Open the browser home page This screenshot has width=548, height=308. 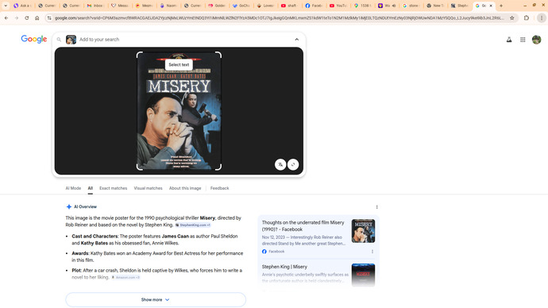37,17
